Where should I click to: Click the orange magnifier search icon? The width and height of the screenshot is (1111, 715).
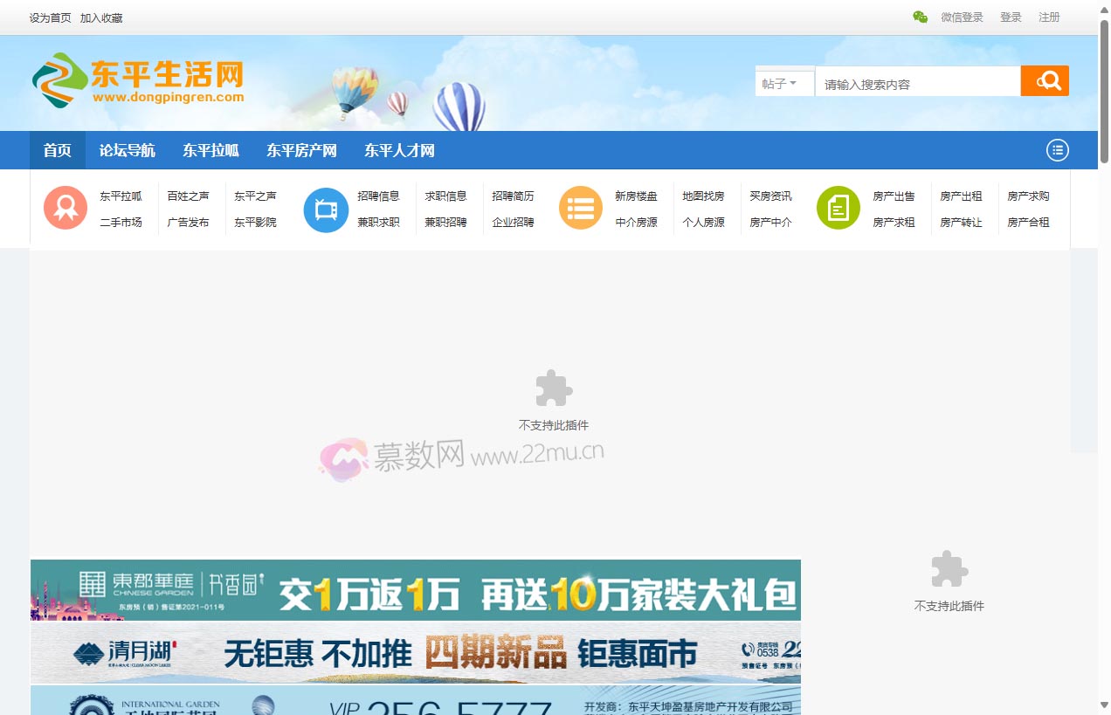pos(1045,79)
